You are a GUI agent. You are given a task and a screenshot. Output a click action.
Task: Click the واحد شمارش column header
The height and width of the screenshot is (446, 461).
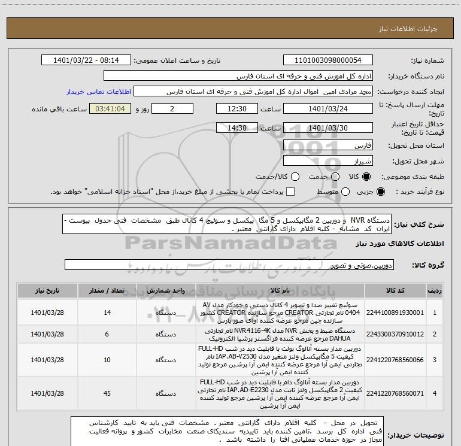click(x=166, y=291)
